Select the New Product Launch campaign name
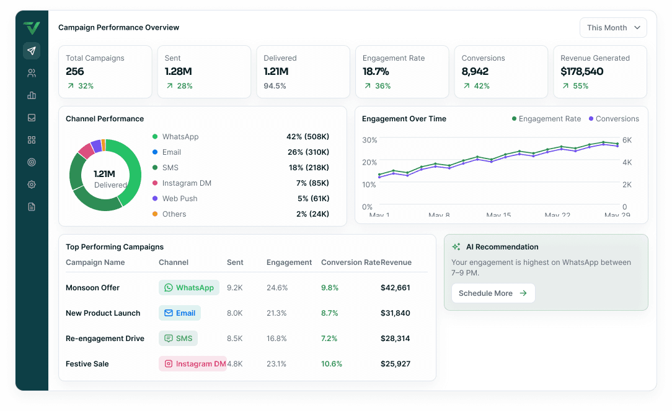 103,313
